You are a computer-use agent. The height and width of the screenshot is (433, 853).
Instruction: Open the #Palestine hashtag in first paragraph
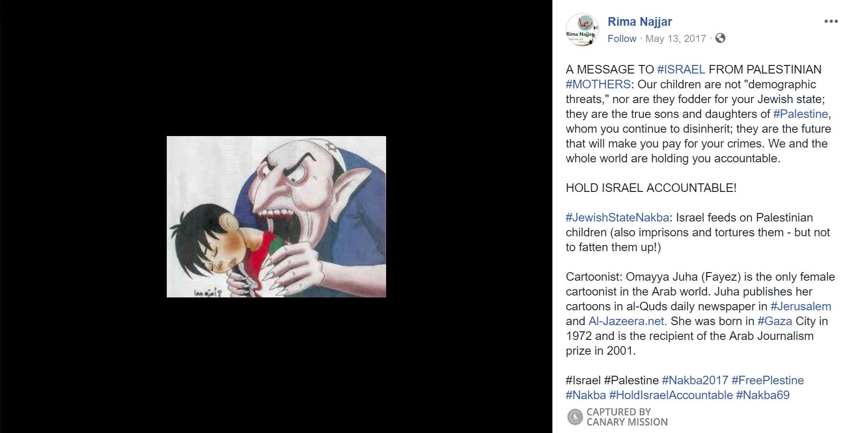point(800,114)
